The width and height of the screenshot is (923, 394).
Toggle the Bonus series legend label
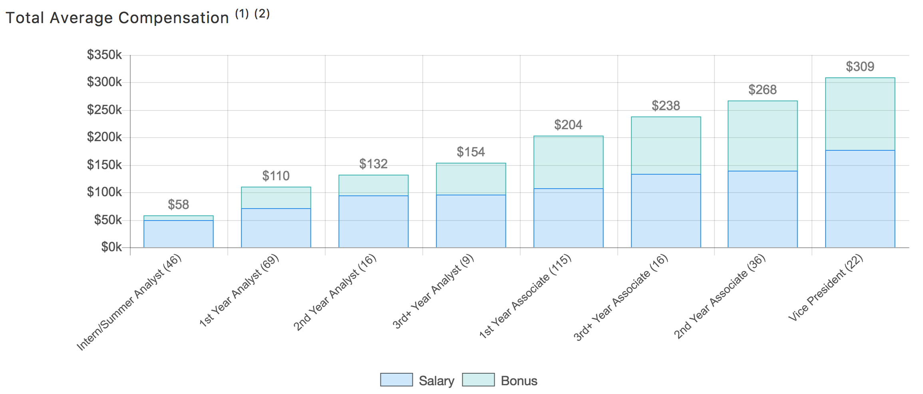519,381
